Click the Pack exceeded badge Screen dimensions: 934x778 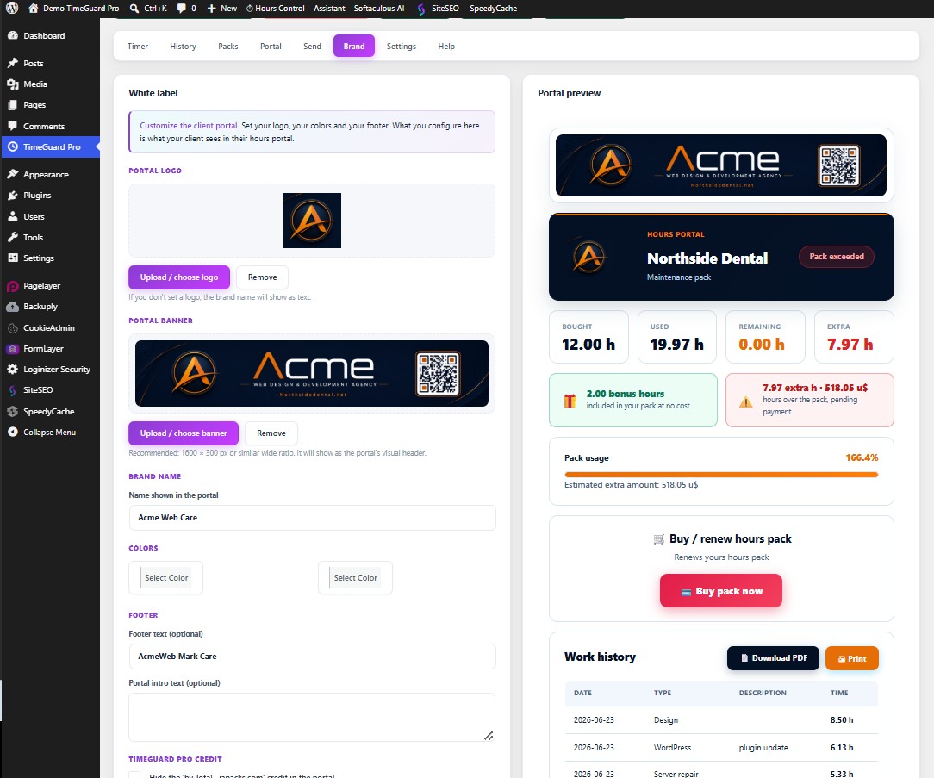click(837, 257)
